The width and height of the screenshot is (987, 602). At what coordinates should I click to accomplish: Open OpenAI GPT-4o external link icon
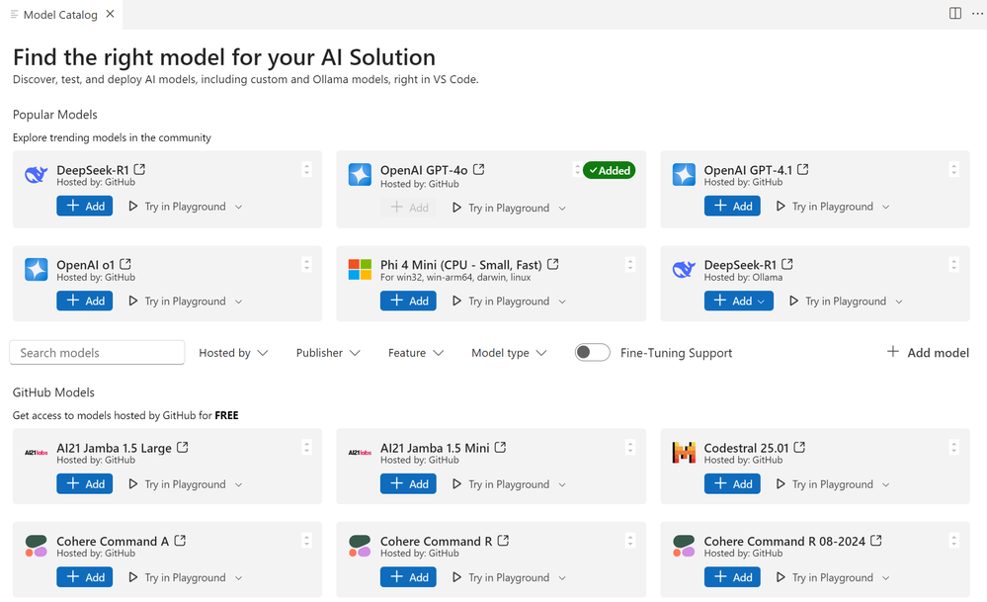[x=479, y=170]
